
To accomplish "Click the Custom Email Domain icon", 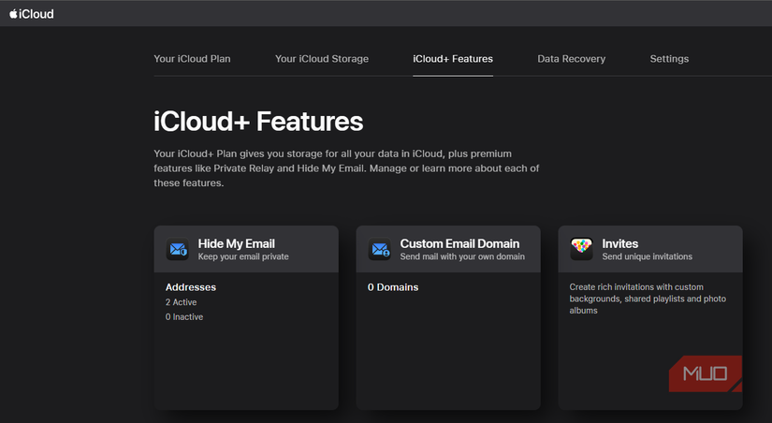I will [380, 249].
